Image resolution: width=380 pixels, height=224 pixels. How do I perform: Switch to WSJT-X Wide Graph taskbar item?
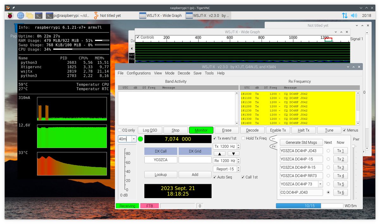[161, 15]
